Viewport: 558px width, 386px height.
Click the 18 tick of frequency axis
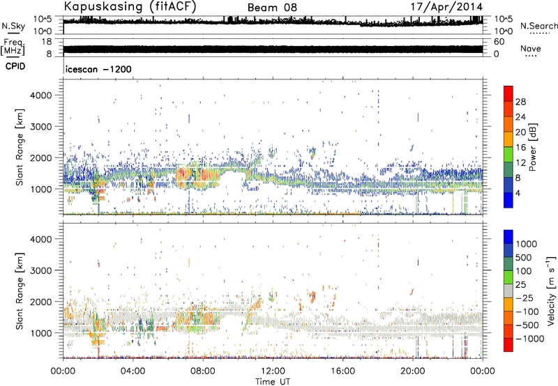coord(47,42)
